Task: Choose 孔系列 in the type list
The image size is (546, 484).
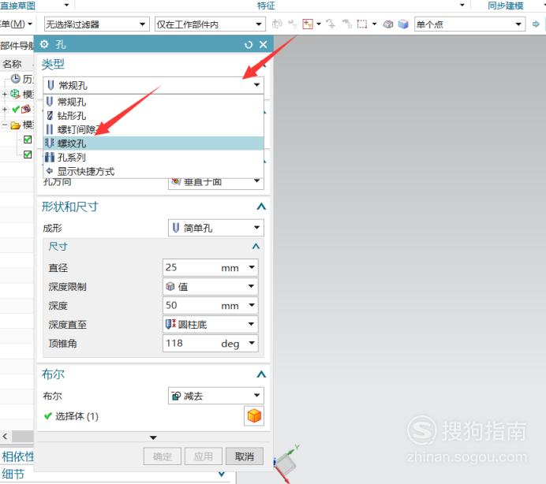Action: click(x=153, y=158)
